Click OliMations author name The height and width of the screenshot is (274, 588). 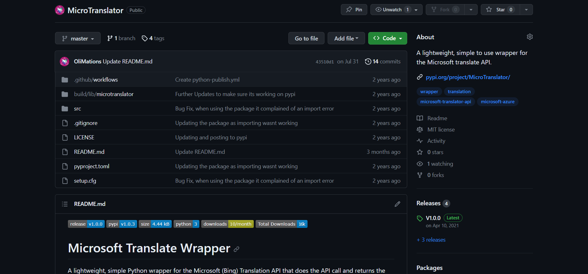click(x=88, y=62)
